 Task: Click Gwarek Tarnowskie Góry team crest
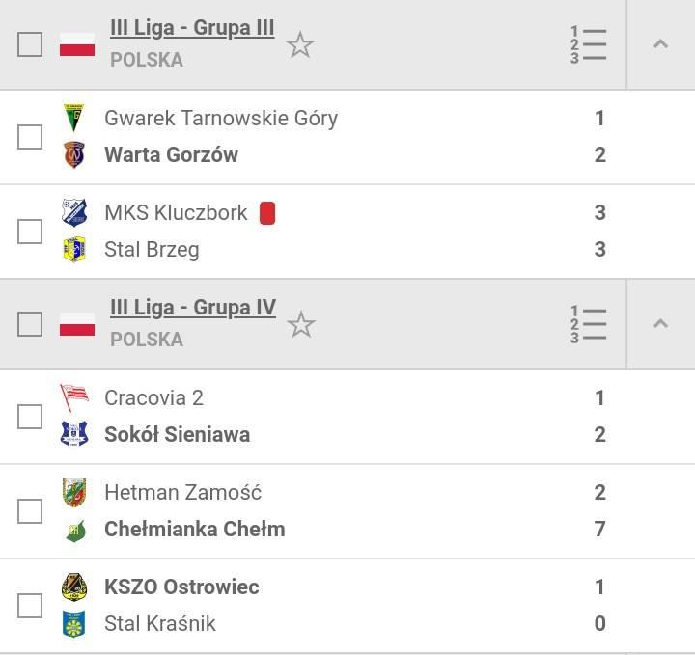pos(74,118)
